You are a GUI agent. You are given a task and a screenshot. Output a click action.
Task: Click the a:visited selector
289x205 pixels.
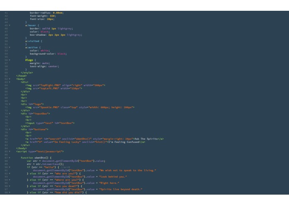[32, 41]
